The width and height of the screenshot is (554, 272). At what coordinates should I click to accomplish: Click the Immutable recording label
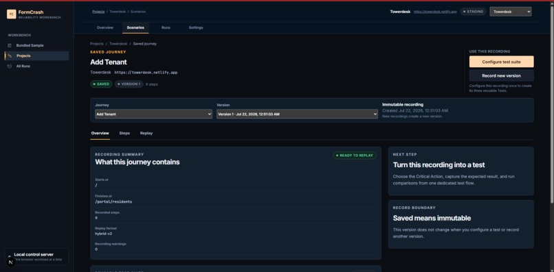coord(402,105)
